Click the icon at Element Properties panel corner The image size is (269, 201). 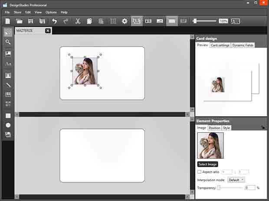pos(262,128)
